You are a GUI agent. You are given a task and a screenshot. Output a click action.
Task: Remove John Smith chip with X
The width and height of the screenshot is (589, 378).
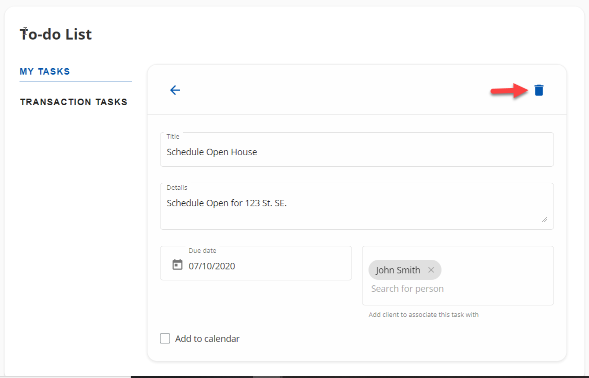pyautogui.click(x=431, y=270)
